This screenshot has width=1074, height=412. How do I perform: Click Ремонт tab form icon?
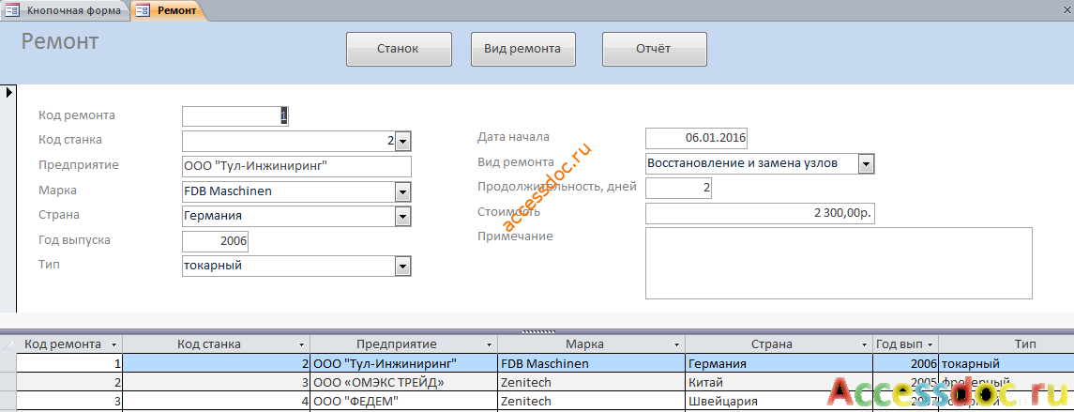(x=144, y=10)
